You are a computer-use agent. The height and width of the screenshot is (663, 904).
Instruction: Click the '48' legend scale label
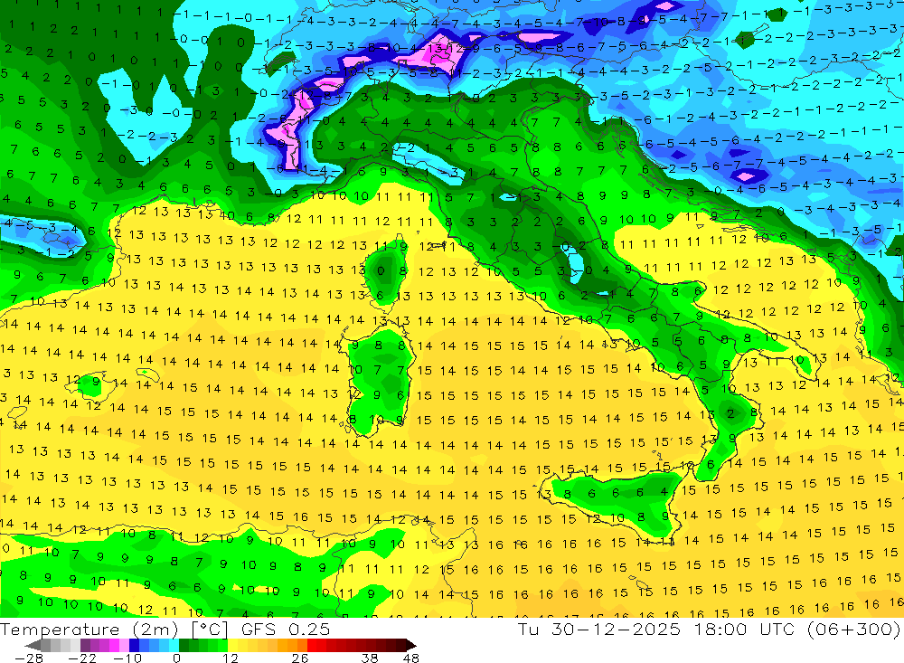(410, 658)
